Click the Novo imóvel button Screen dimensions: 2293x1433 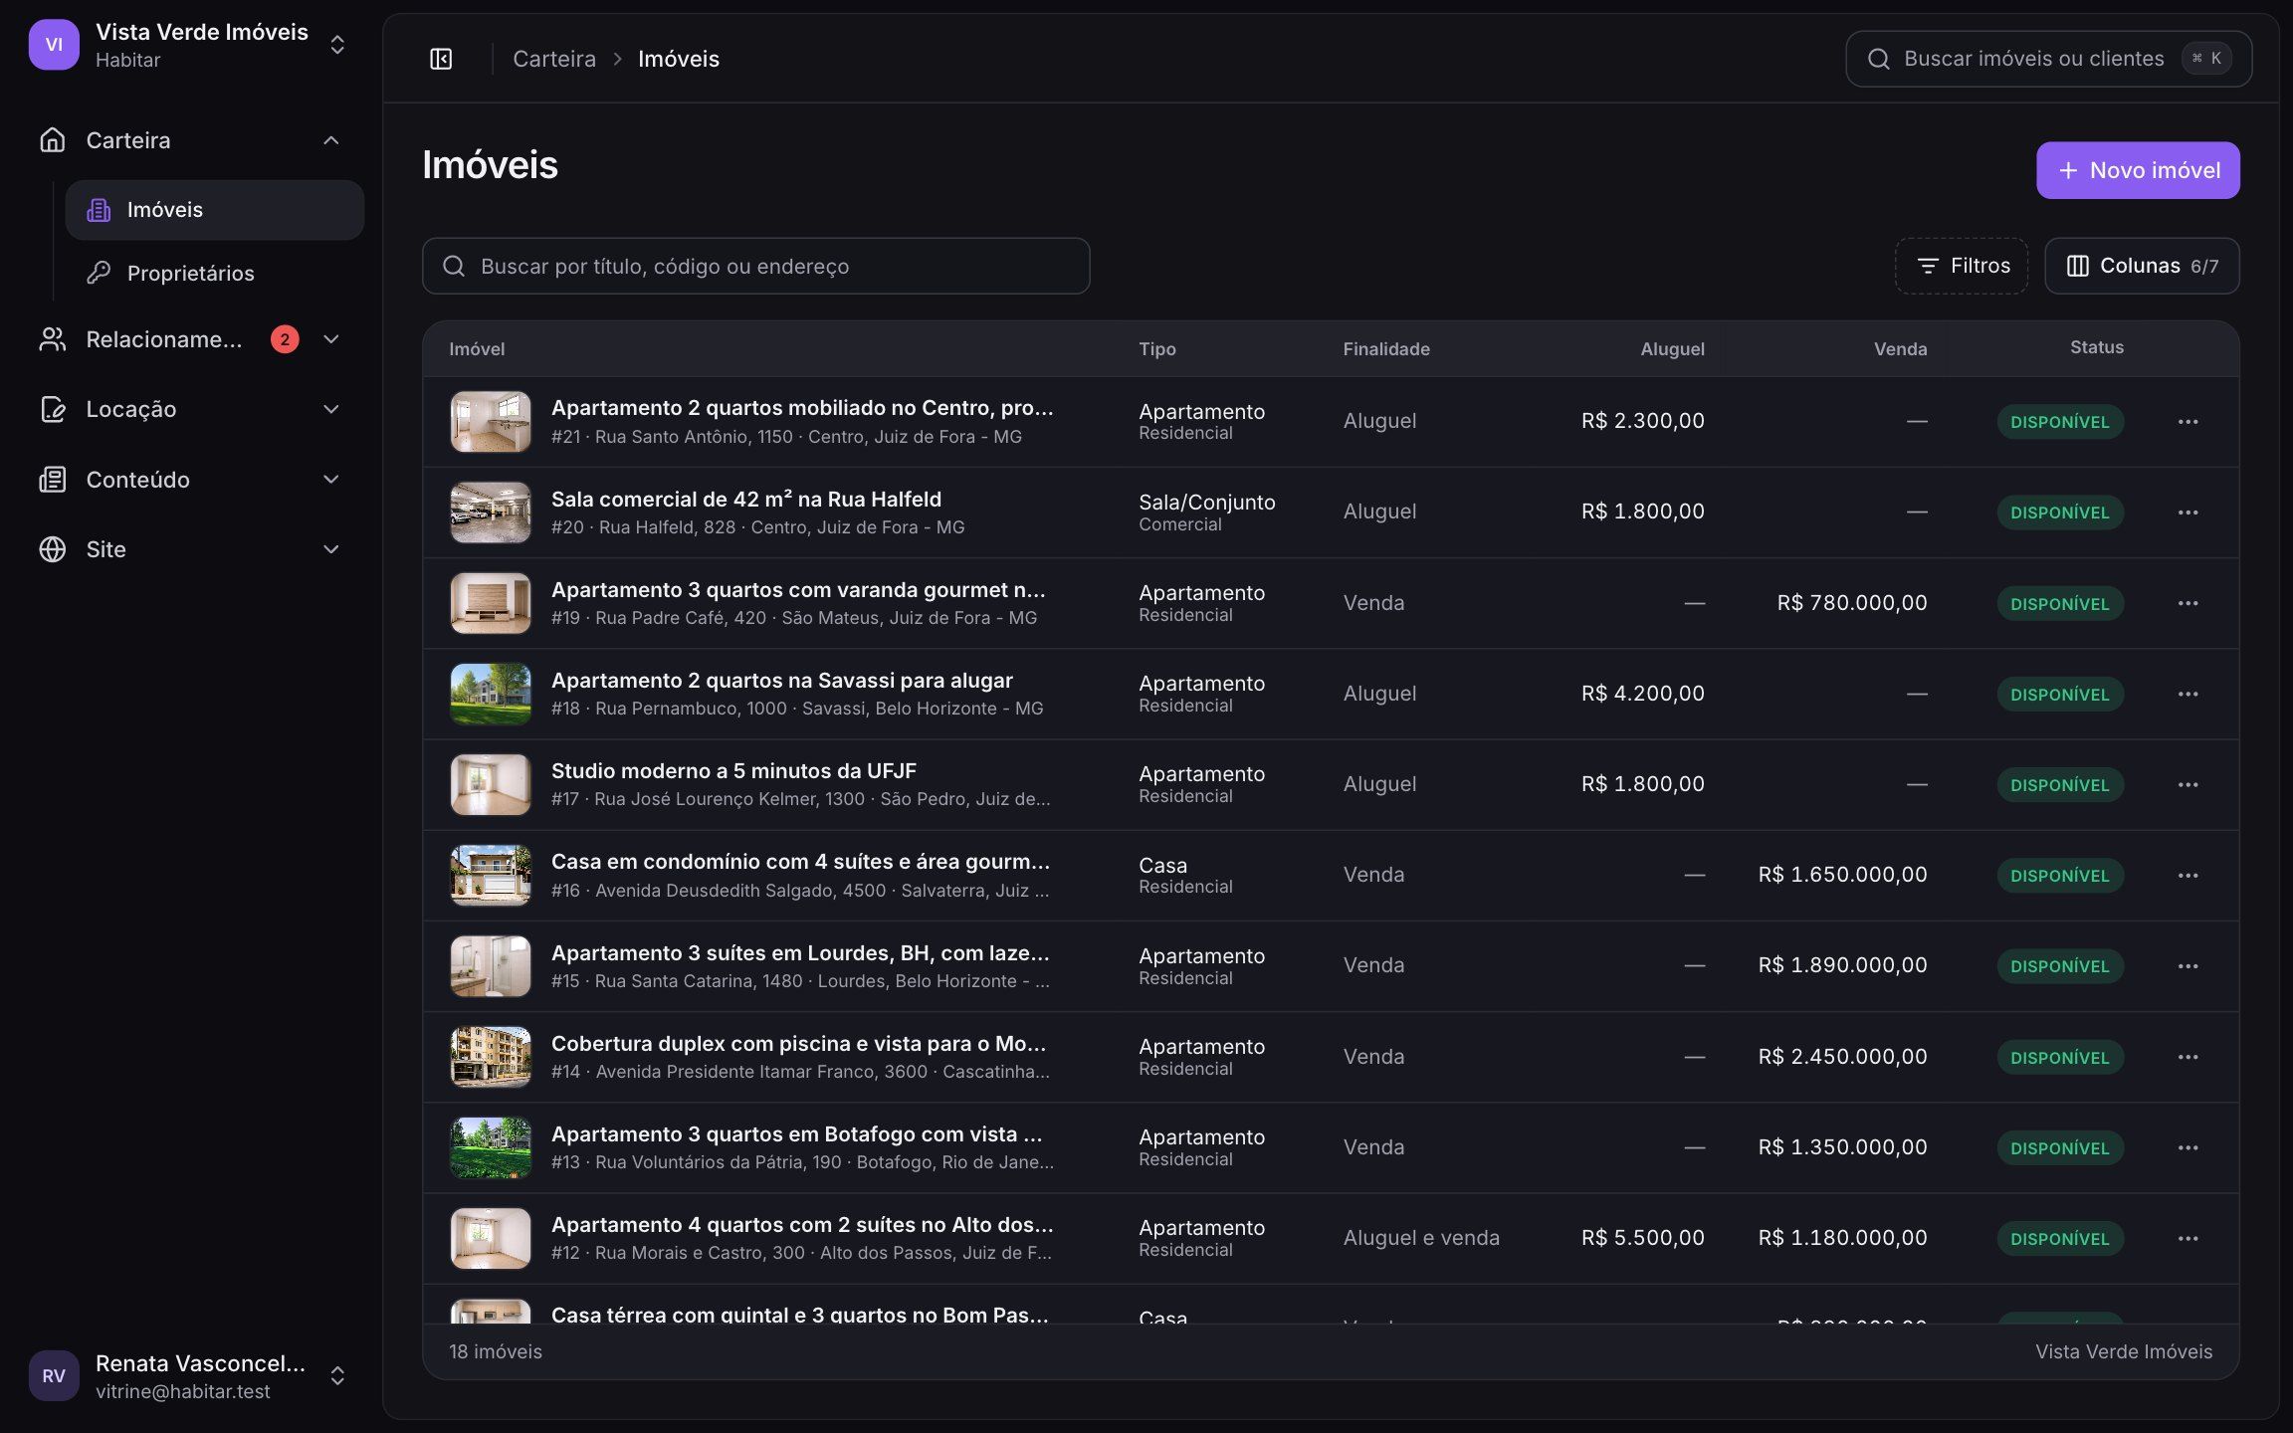[2138, 170]
